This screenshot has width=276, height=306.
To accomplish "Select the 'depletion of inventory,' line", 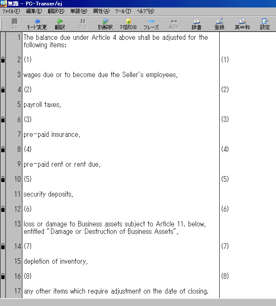I will [56, 261].
